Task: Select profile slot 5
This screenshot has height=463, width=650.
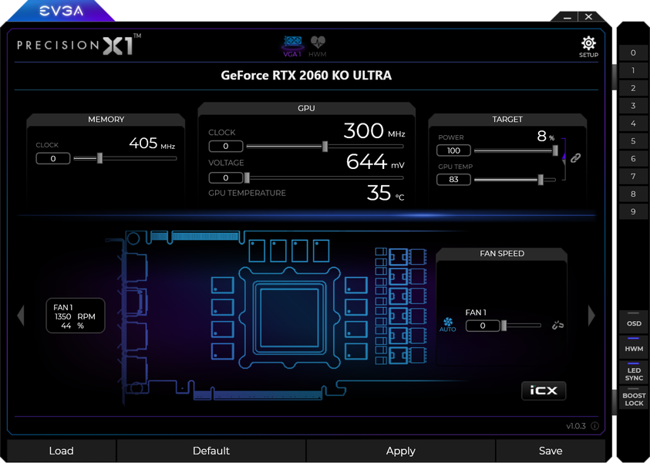Action: 633,141
